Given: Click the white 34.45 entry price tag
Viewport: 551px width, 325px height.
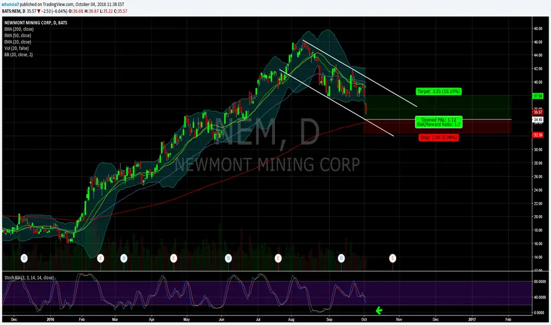Looking at the screenshot, I should click(538, 120).
